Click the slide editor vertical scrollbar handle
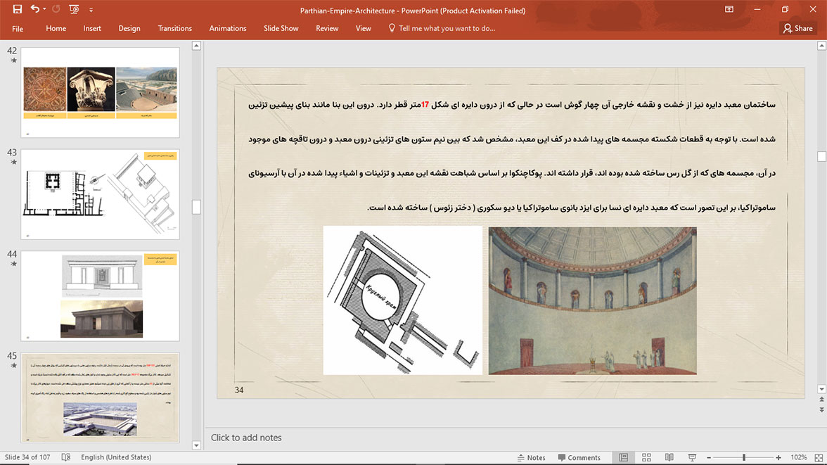Viewport: 827px width, 465px height. 821,156
